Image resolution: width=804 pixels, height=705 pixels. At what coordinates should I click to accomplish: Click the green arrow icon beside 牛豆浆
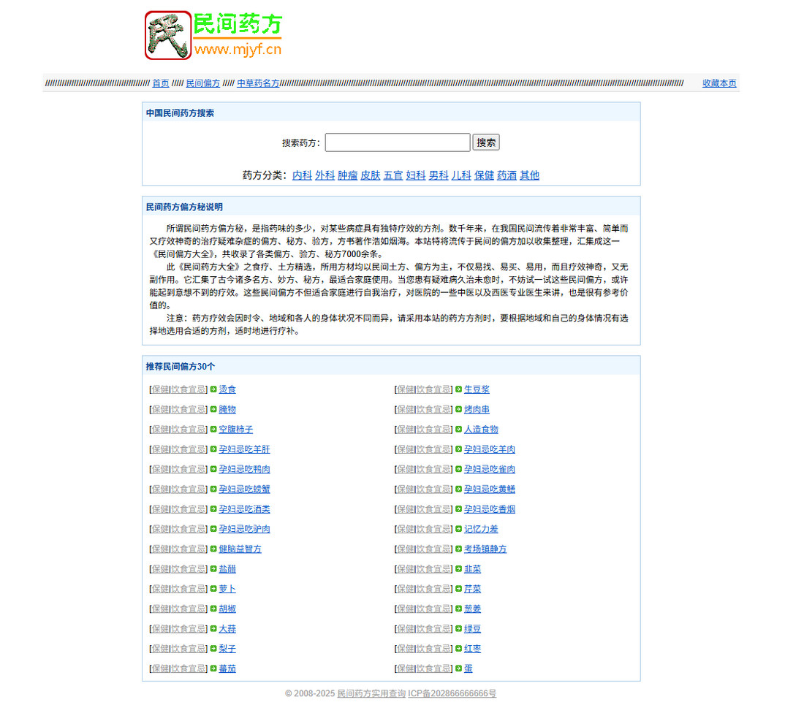[460, 389]
